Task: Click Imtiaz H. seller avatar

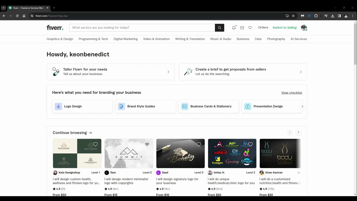Action: pyautogui.click(x=210, y=173)
